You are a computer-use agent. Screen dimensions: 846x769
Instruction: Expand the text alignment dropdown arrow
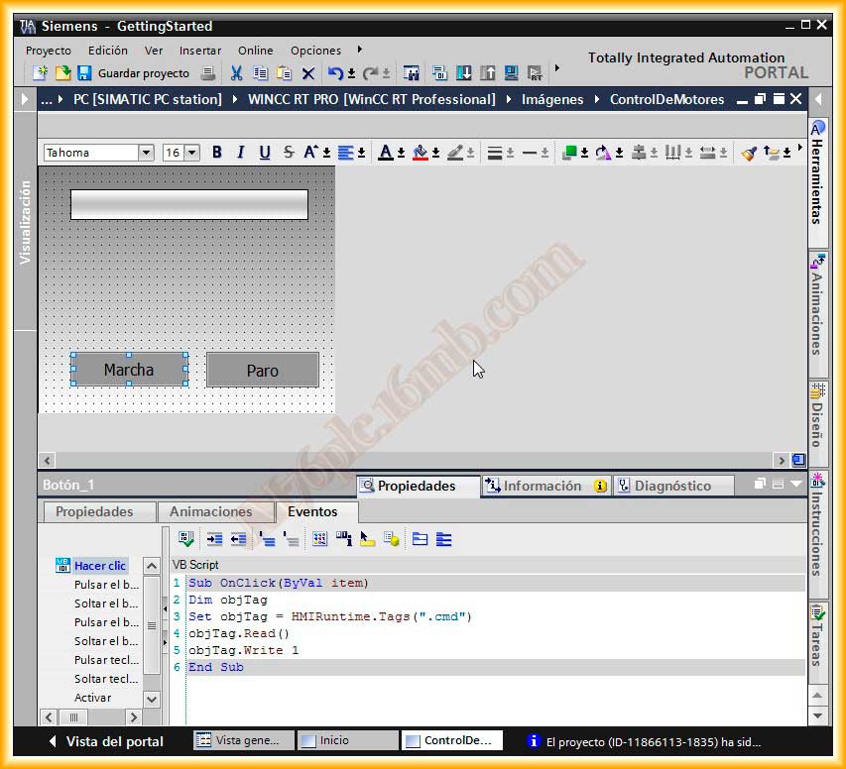point(362,153)
